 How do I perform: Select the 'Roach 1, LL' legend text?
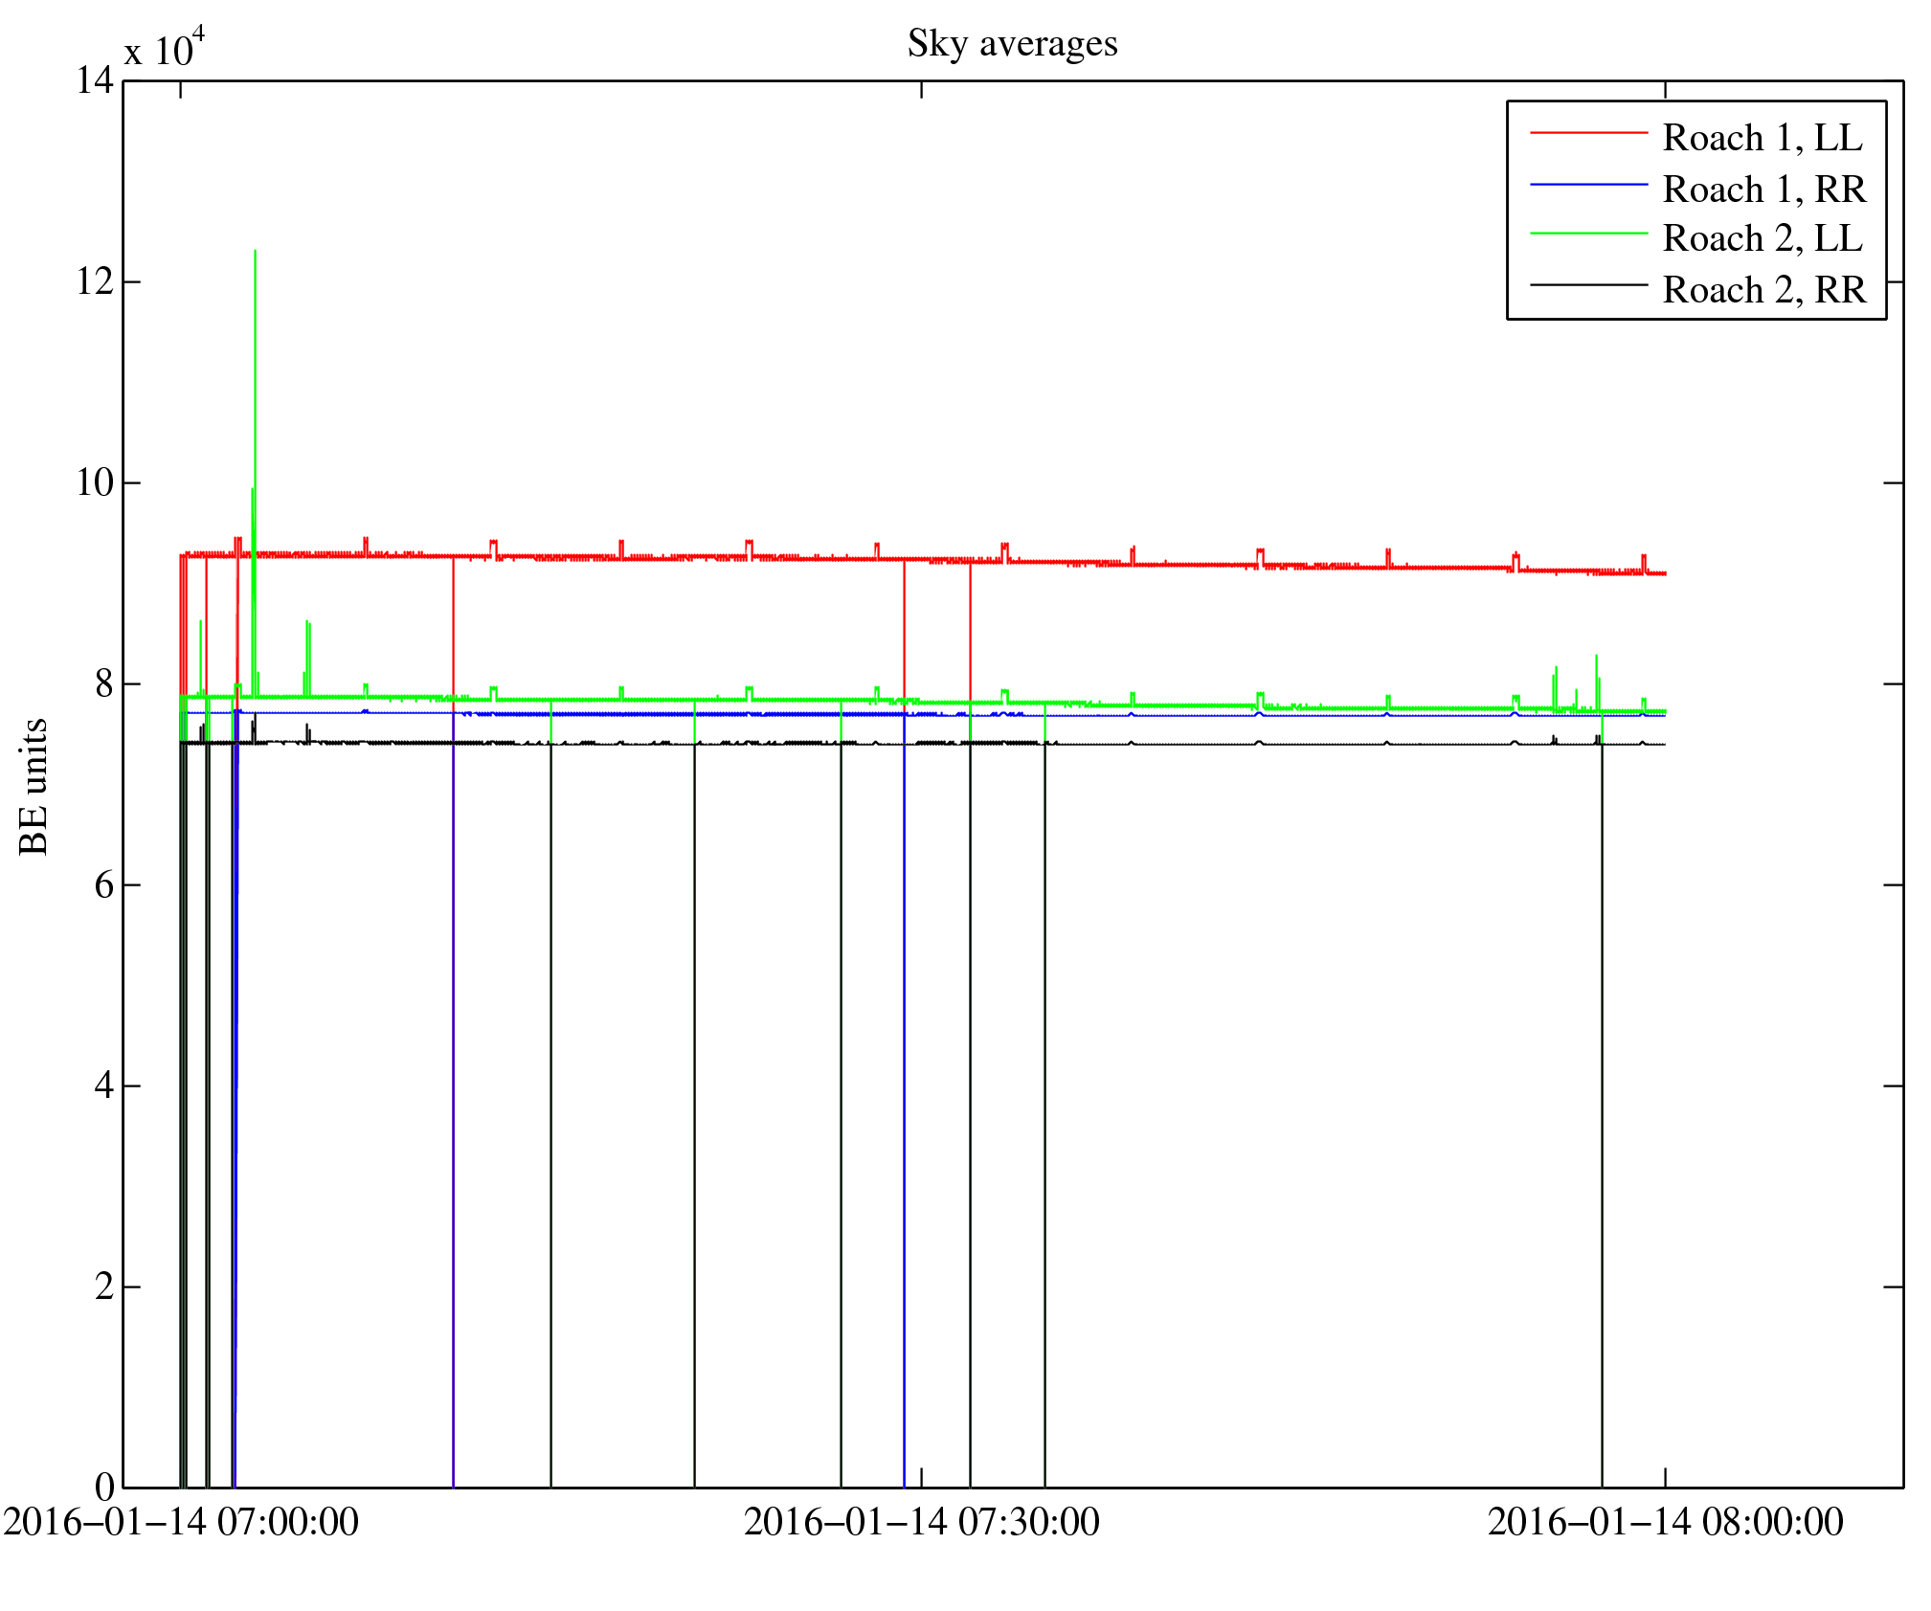coord(1763,138)
